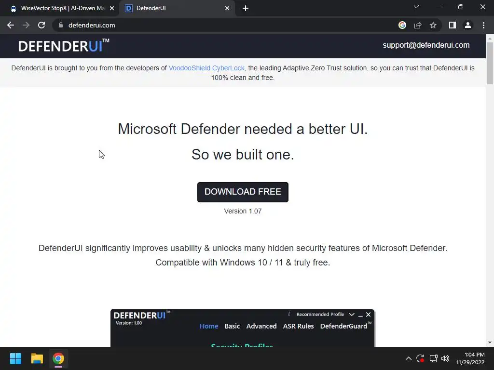
Task: Open the volume control tray icon
Action: click(x=445, y=358)
